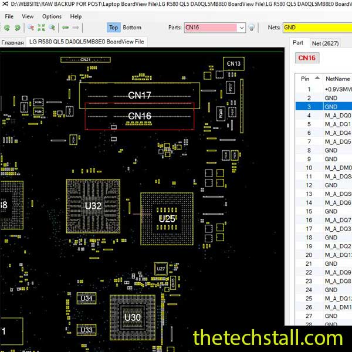Switch board view to Top side
The height and width of the screenshot is (352, 352).
(x=113, y=28)
